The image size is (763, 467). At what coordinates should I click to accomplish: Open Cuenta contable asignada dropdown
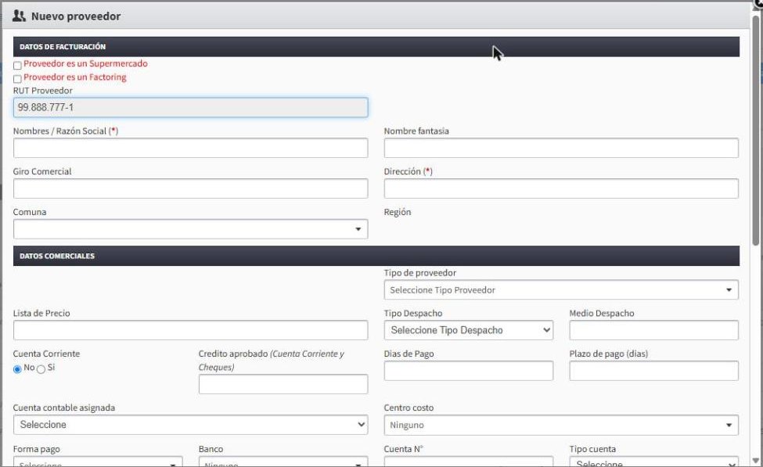(x=190, y=425)
